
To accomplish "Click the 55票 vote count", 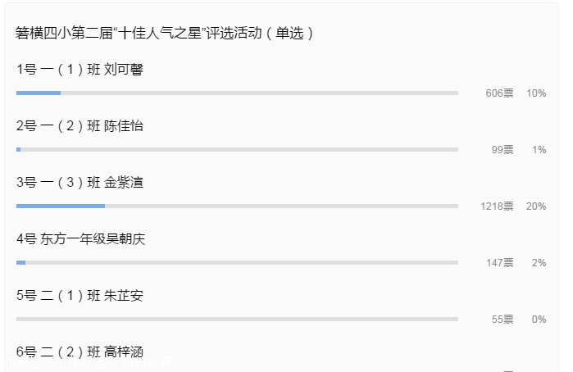I will point(503,320).
